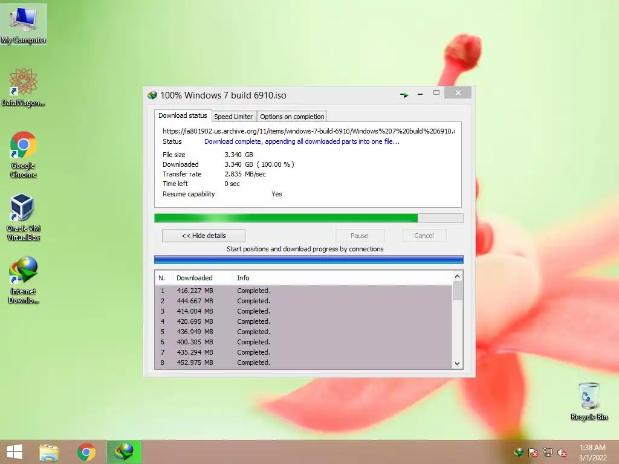Switch to Download status tab
619x464 pixels.
pyautogui.click(x=183, y=115)
